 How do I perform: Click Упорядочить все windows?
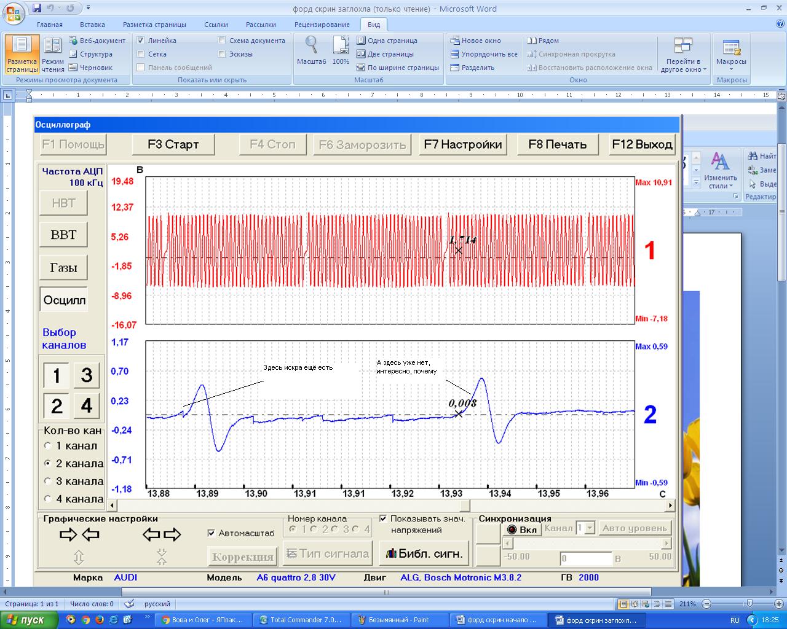pos(483,54)
